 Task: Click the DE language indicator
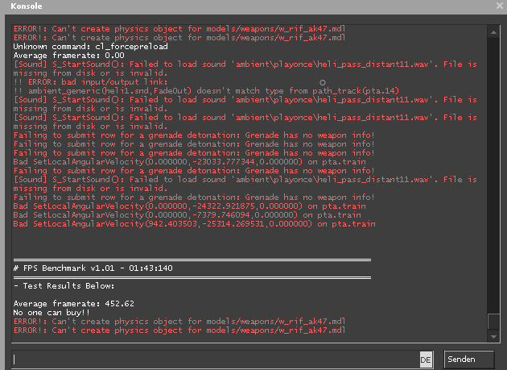(x=426, y=360)
